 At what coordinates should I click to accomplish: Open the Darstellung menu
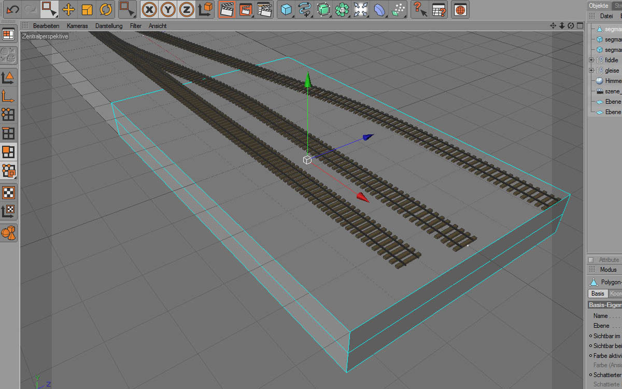109,25
